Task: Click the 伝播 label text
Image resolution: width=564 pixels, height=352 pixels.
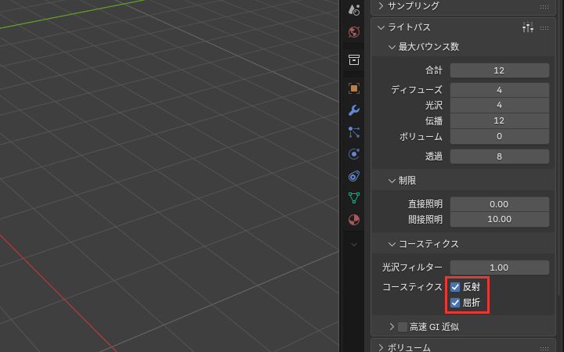Action: (434, 121)
